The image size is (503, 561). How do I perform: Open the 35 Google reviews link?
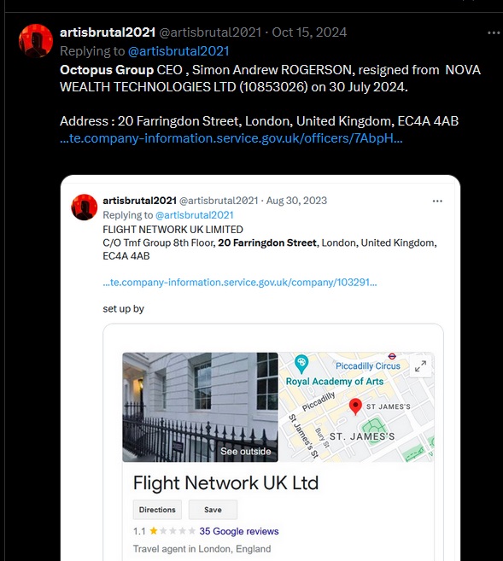[239, 531]
